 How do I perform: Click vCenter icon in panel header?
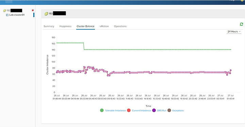[x=46, y=14]
